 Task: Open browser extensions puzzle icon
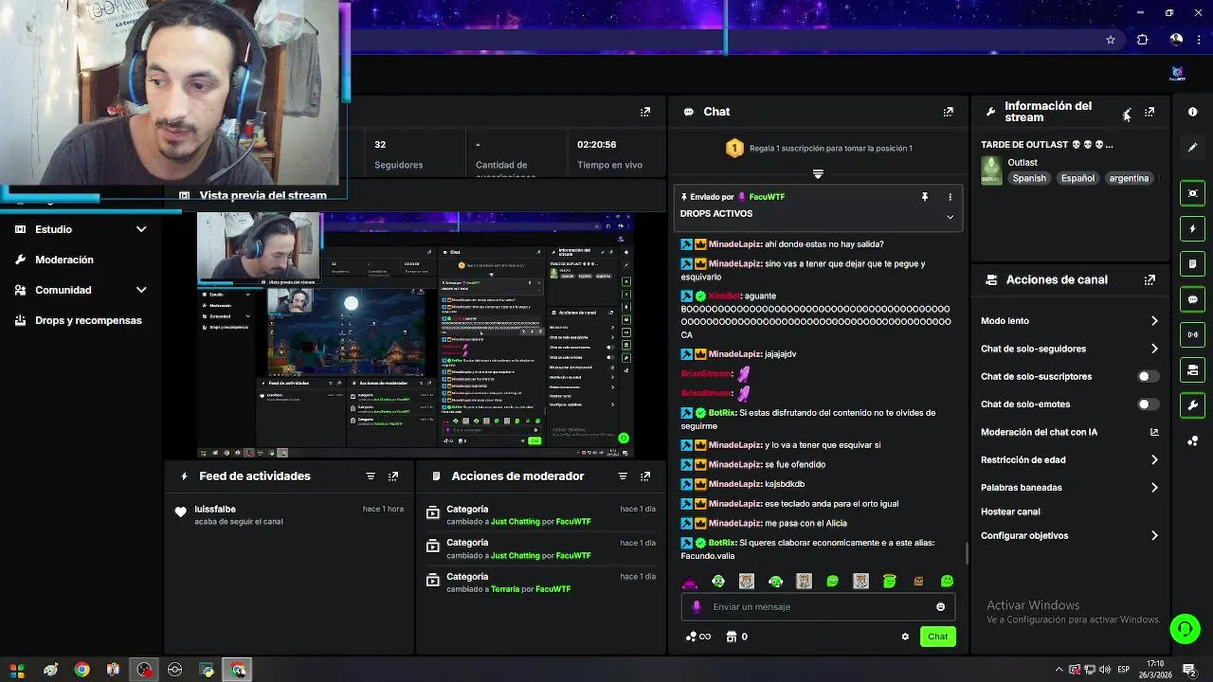pyautogui.click(x=1142, y=40)
